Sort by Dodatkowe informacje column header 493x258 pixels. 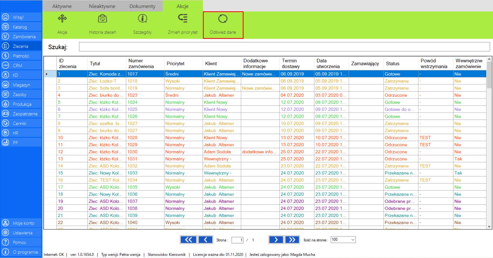260,64
